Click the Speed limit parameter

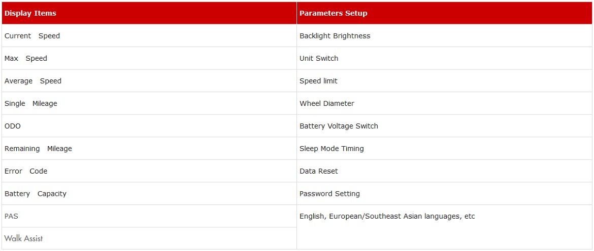[x=445, y=81]
